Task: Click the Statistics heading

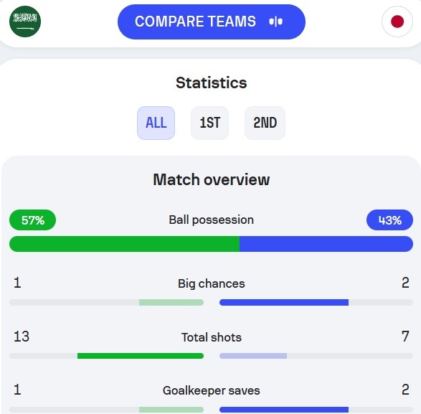Action: click(x=212, y=83)
